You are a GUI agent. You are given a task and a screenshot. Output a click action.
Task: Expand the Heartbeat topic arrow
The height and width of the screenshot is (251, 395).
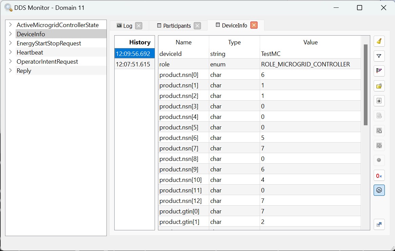(x=11, y=52)
